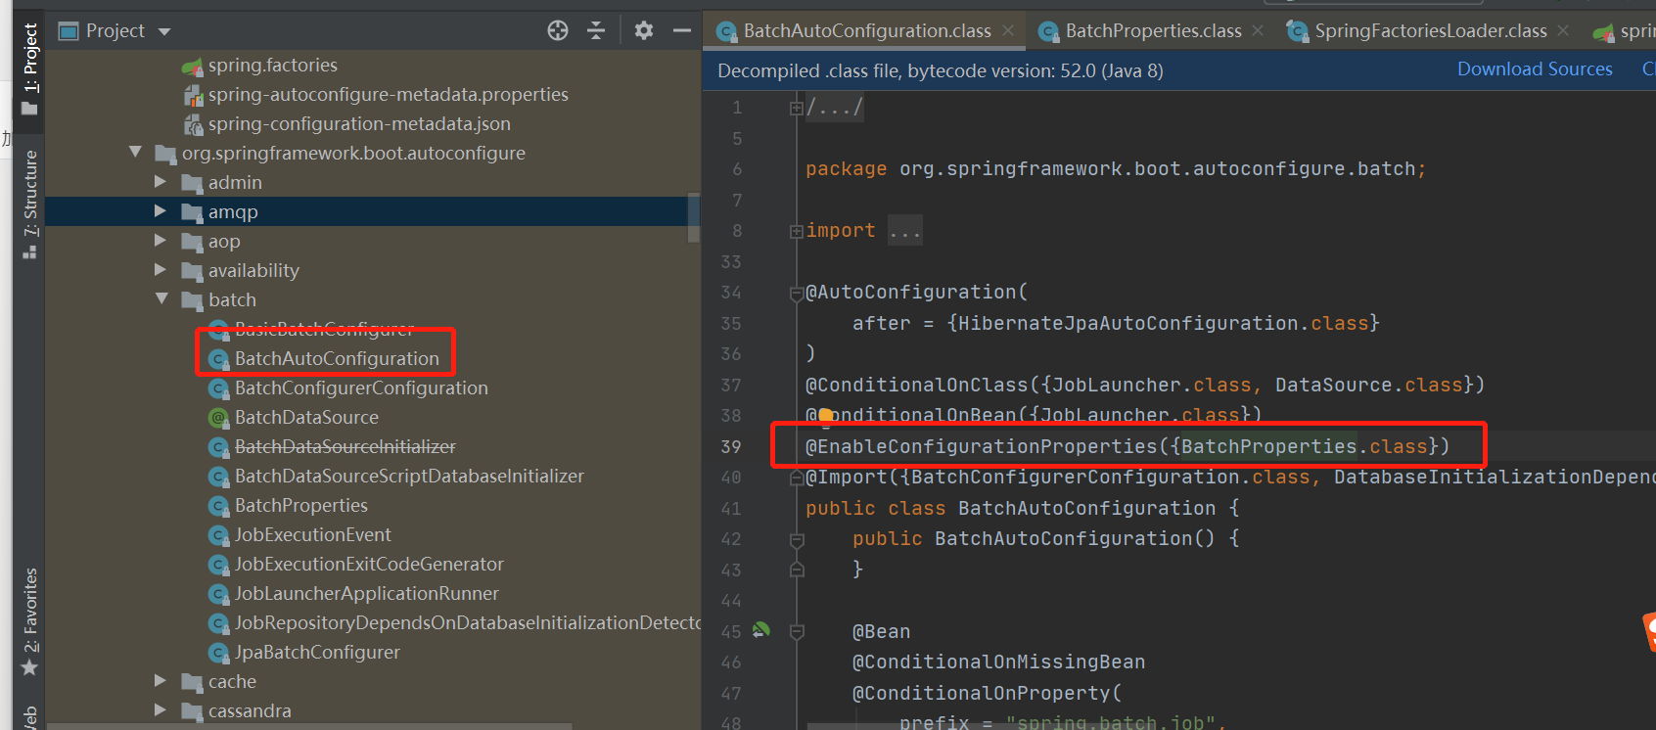This screenshot has height=730, width=1656.
Task: Collapse the batch package
Action: 161,299
